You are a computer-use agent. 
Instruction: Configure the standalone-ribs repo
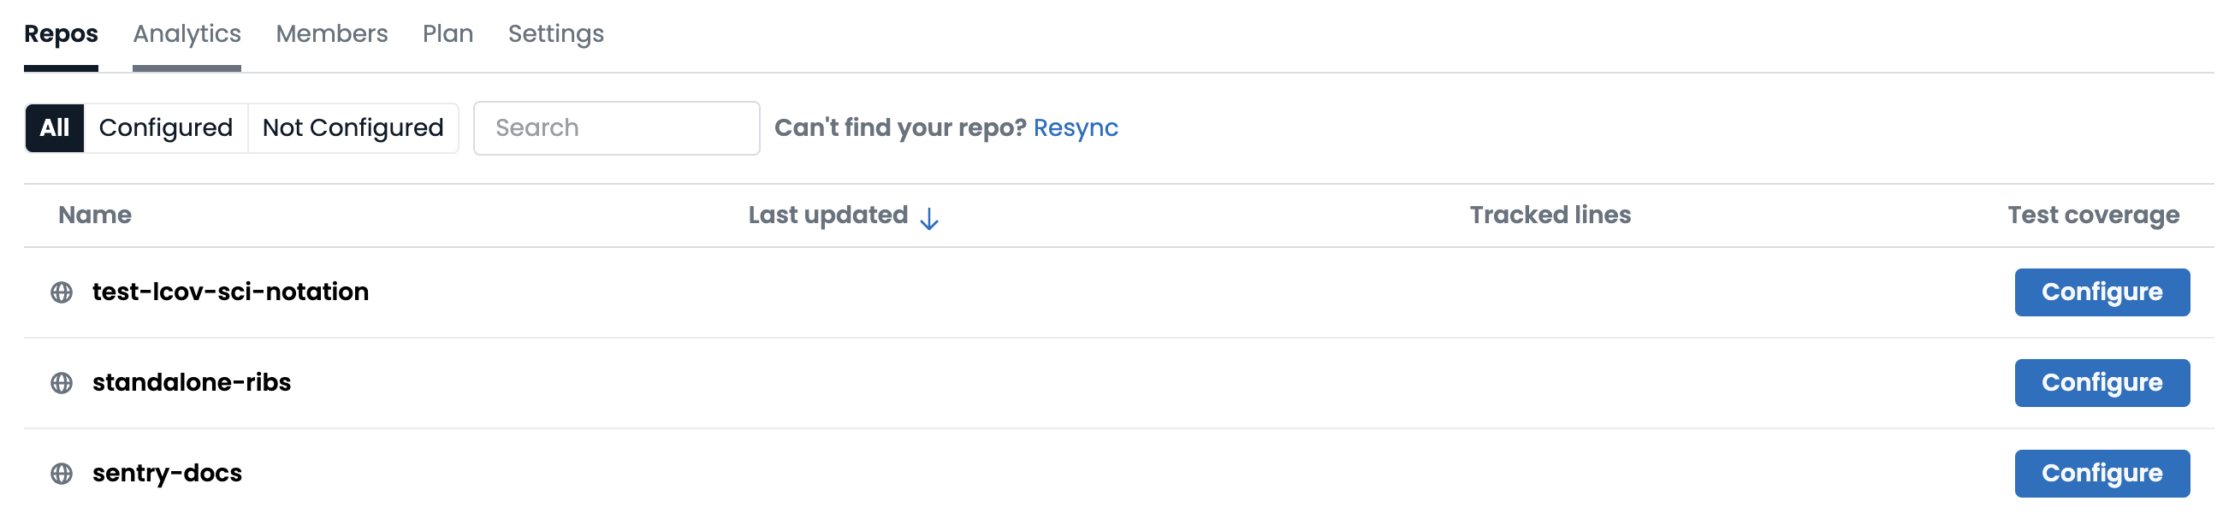click(x=2102, y=383)
